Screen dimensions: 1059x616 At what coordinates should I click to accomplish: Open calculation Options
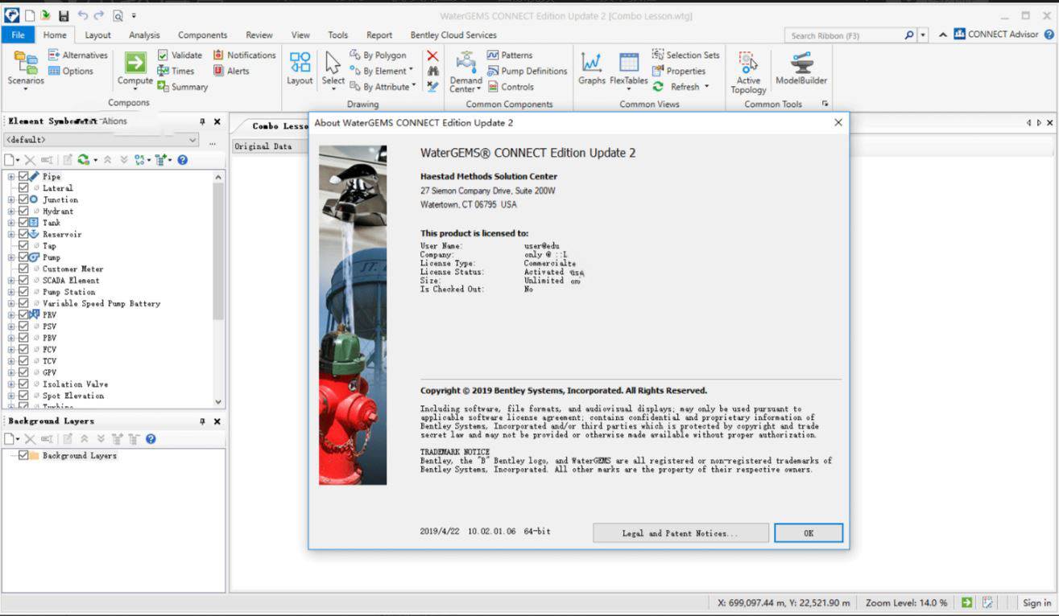click(x=71, y=72)
